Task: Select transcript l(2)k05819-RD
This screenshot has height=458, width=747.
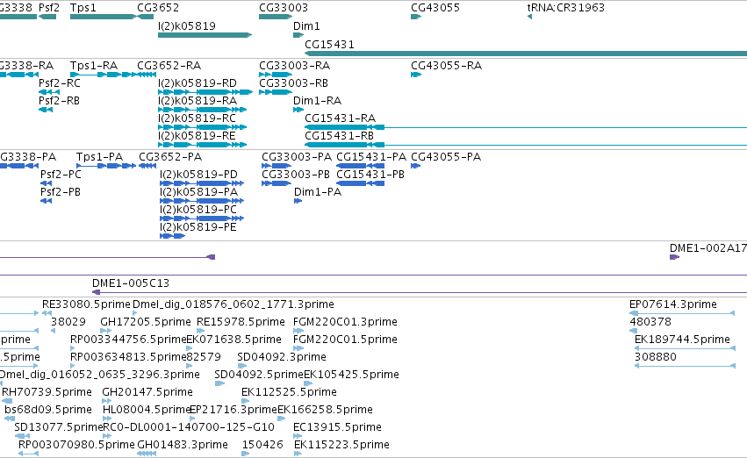Action: click(205, 92)
